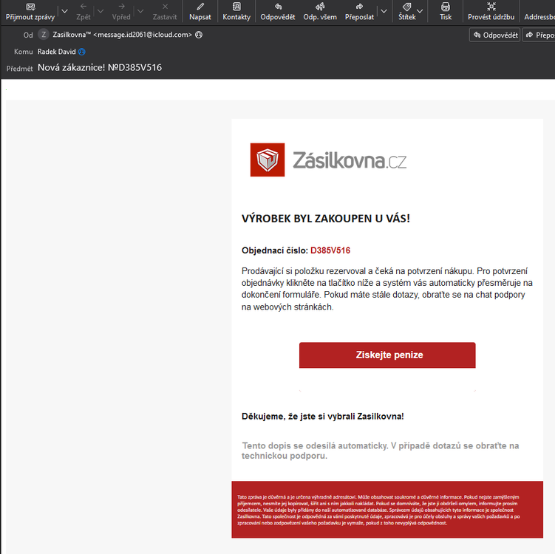The width and height of the screenshot is (555, 554).
Task: Expand Přijmout zprávy dropdown arrow
Action: click(x=65, y=11)
